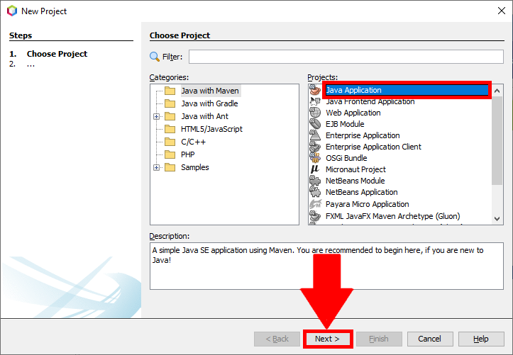Screen dimensions: 513x355
Task: Select the Java with Gradle category
Action: [209, 103]
